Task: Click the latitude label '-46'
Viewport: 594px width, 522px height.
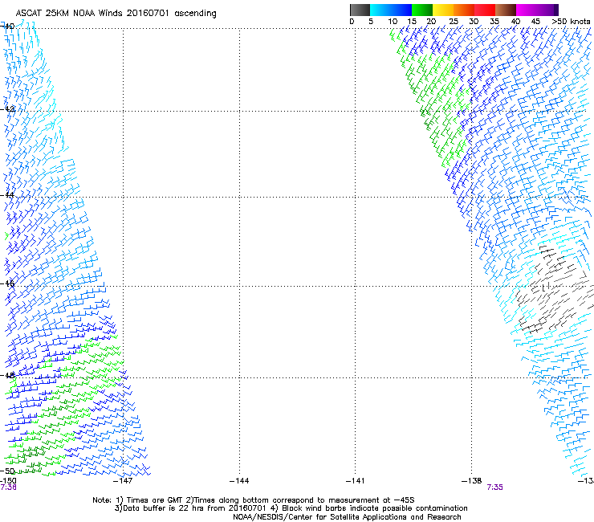Action: pyautogui.click(x=7, y=283)
